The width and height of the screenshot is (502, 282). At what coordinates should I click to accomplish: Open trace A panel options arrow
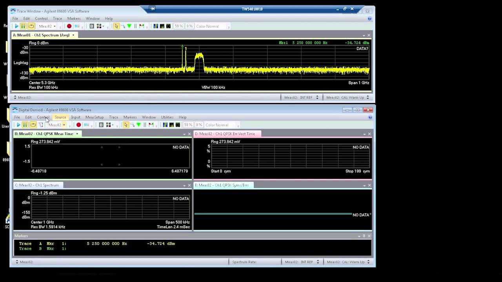[364, 35]
